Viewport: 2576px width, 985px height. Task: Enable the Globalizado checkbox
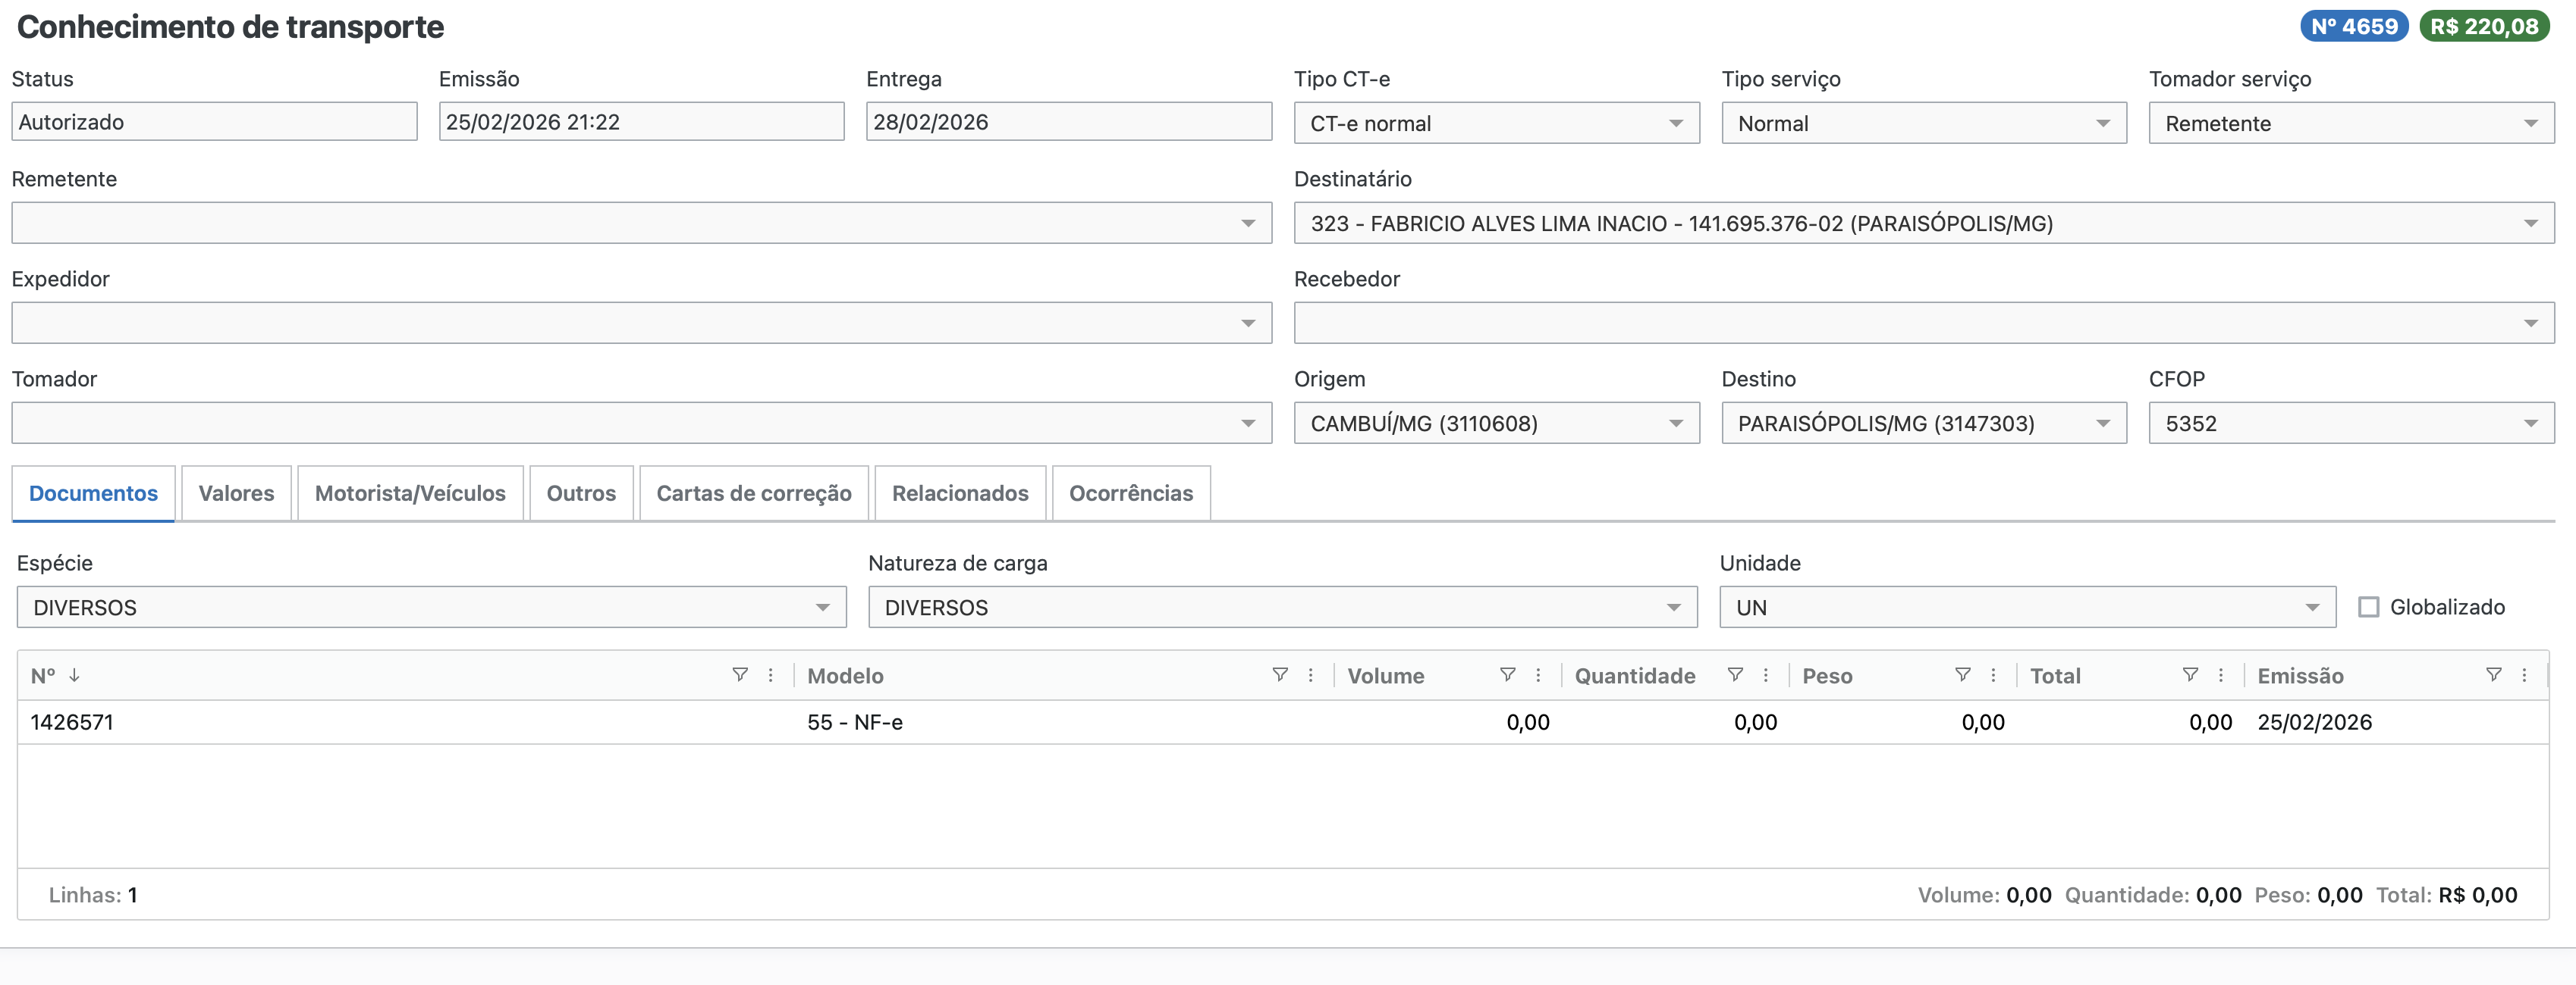coord(2368,608)
